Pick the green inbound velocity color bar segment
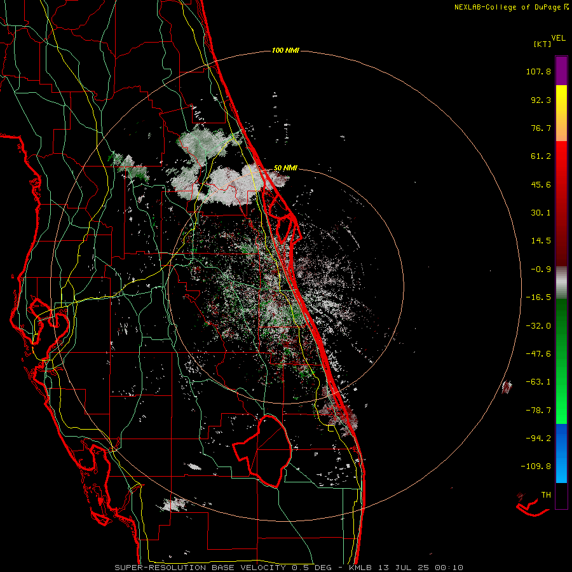 coord(561,361)
